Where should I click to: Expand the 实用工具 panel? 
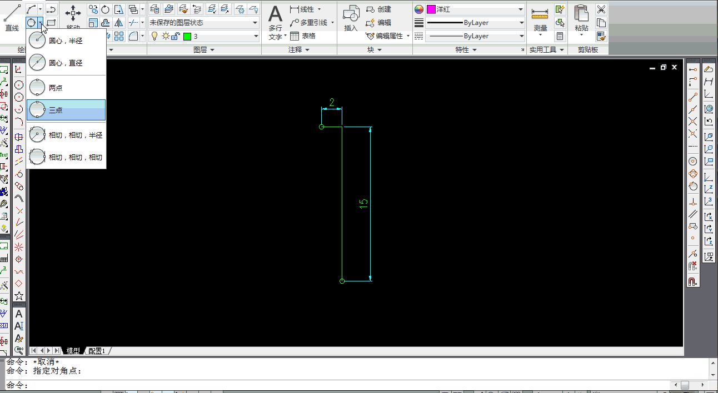[547, 50]
